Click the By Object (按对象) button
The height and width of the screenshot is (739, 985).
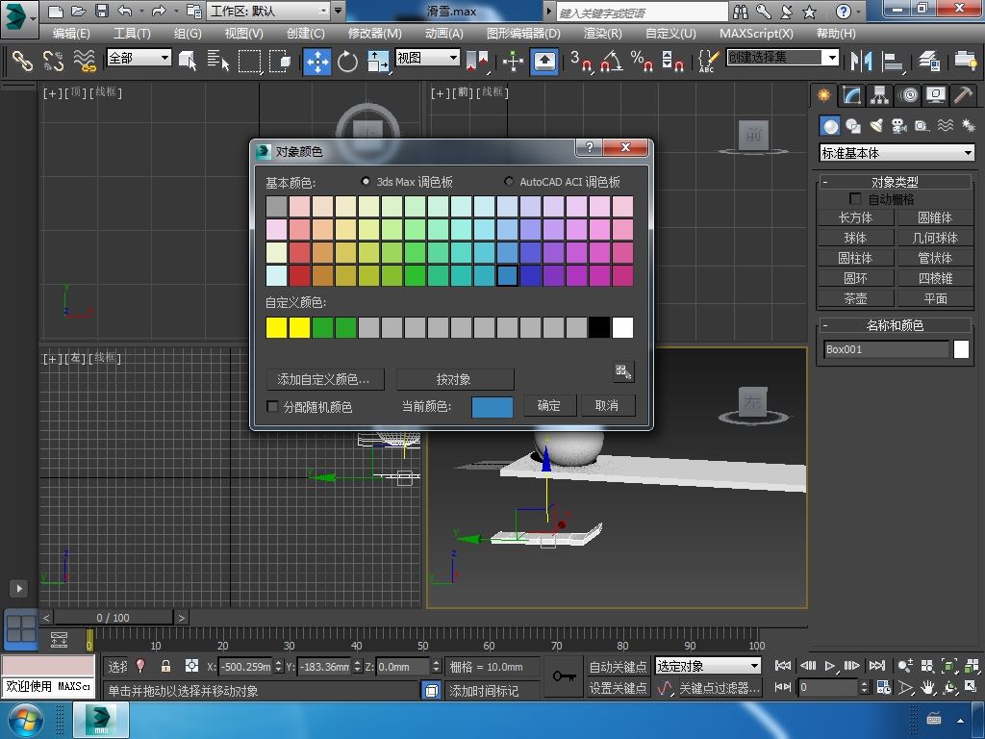click(454, 379)
